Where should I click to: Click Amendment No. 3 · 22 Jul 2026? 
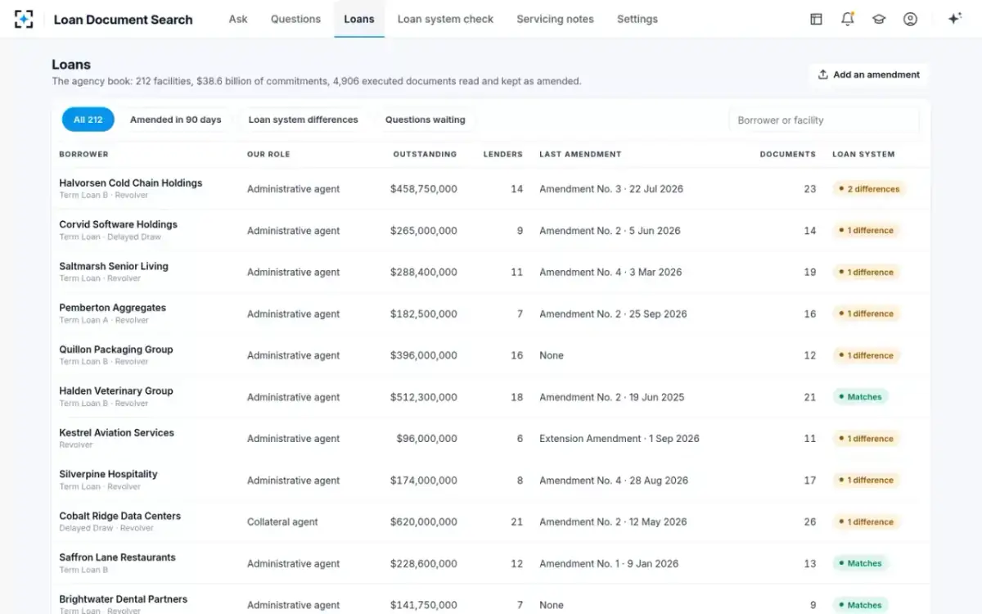pos(611,189)
